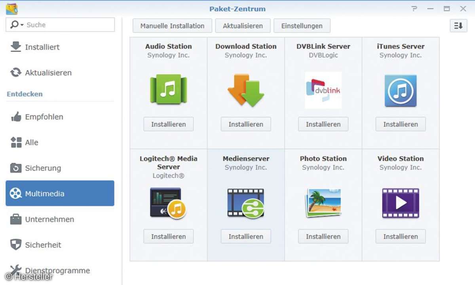Click the Multimedia film reel icon
The image size is (475, 285).
coord(16,194)
